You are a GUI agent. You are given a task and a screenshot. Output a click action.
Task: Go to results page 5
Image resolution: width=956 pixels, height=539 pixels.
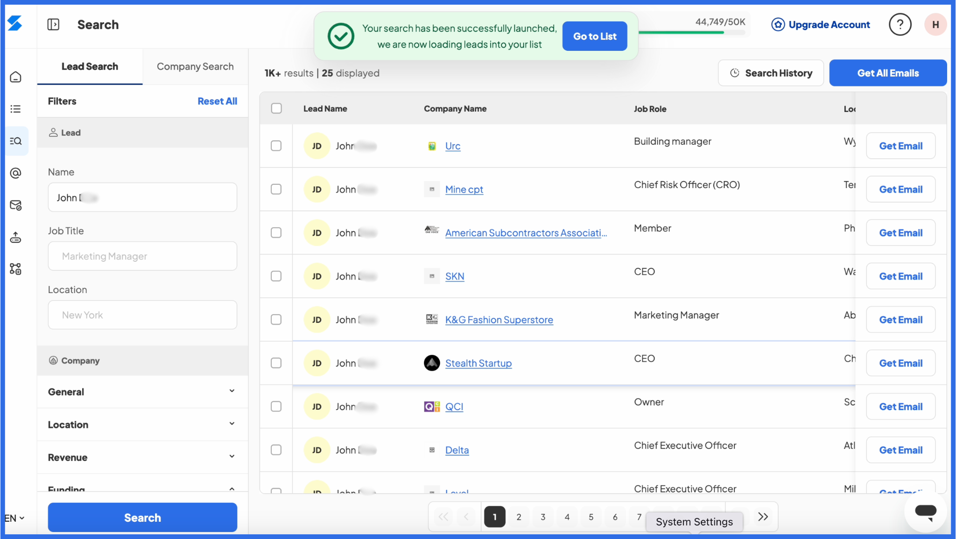click(x=591, y=517)
